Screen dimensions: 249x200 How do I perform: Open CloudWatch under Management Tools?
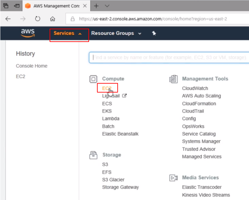[x=195, y=88]
